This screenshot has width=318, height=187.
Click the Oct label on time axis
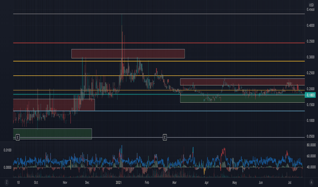[x=36, y=183]
